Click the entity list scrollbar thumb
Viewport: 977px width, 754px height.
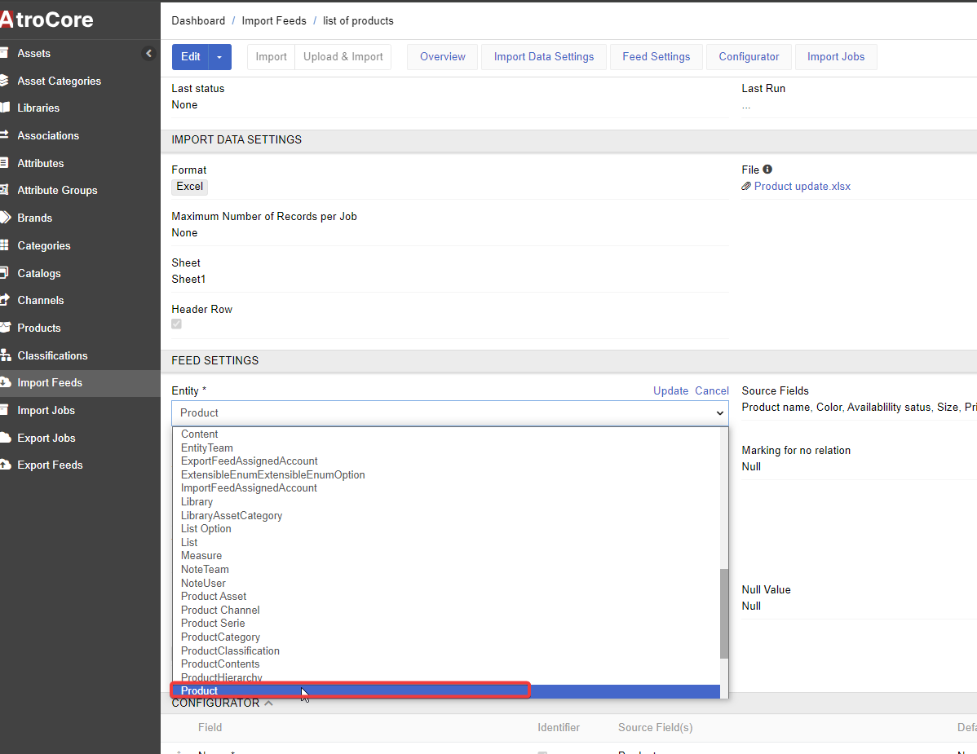click(x=724, y=613)
